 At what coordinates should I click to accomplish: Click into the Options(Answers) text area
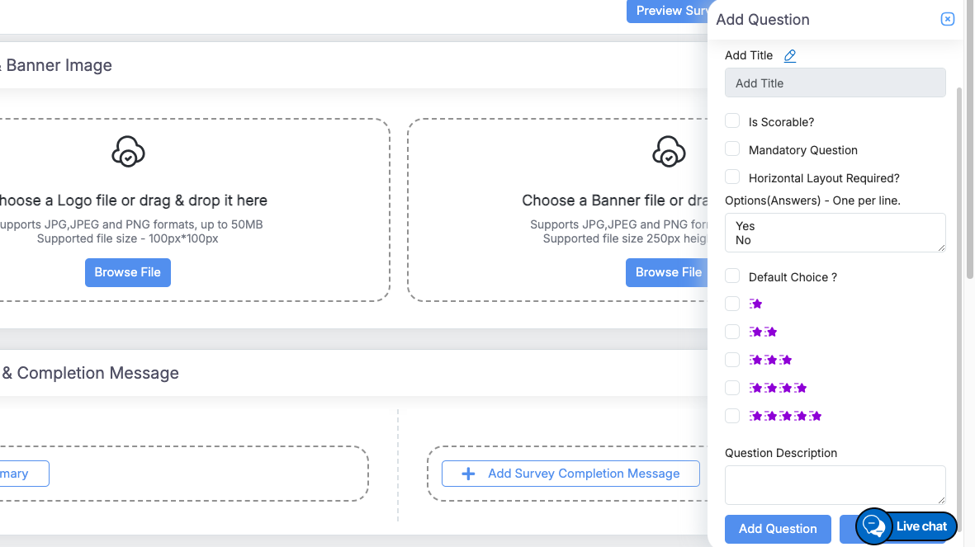coord(835,233)
